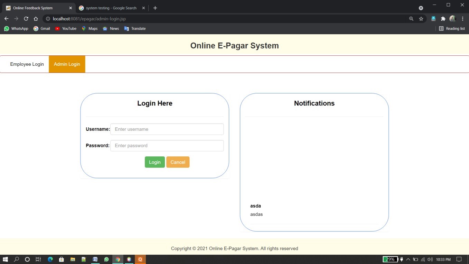Expand hidden icons in the system tray
Screen dimensions: 469x264
[x=408, y=259]
